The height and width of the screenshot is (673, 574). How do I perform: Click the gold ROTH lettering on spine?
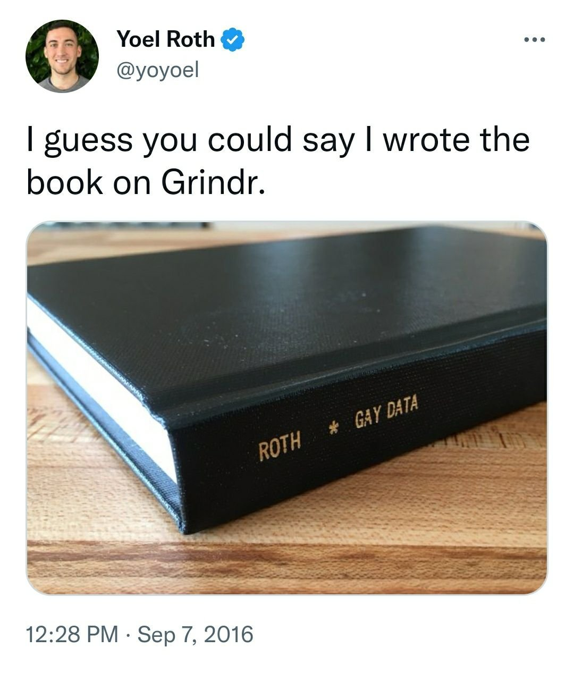point(280,444)
